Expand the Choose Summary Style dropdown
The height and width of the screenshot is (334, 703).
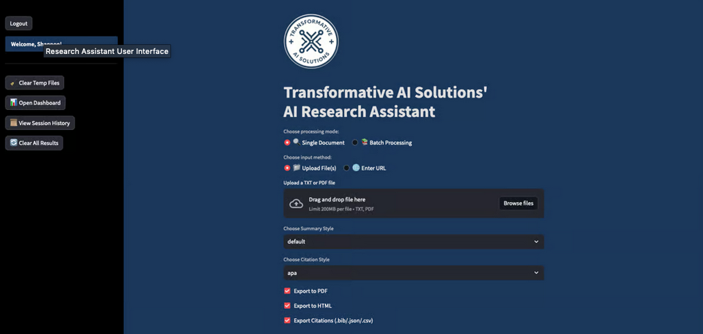(x=413, y=242)
